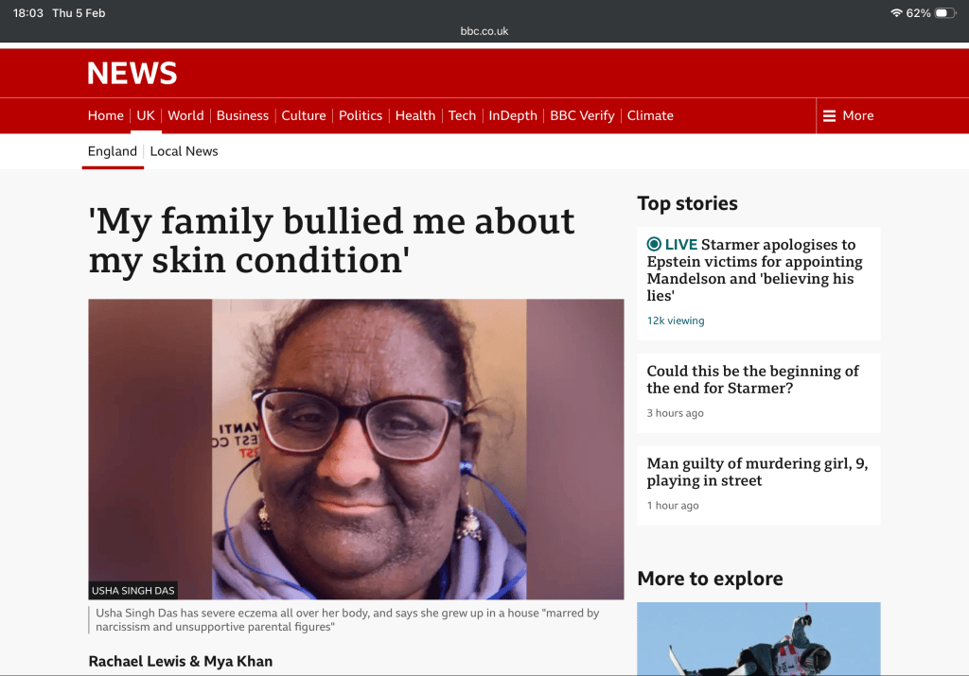Tap the battery indicator icon
969x676 pixels.
[945, 13]
